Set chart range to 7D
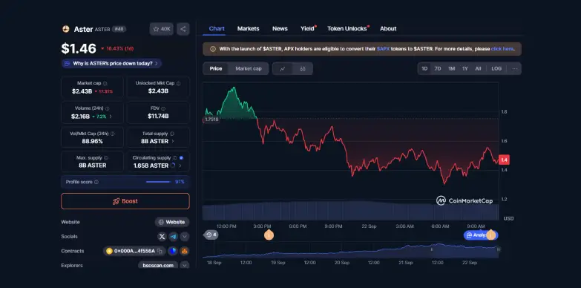 pos(438,68)
